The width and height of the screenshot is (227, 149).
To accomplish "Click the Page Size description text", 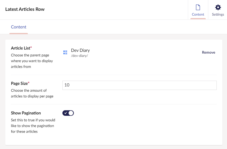I will 32,93.
